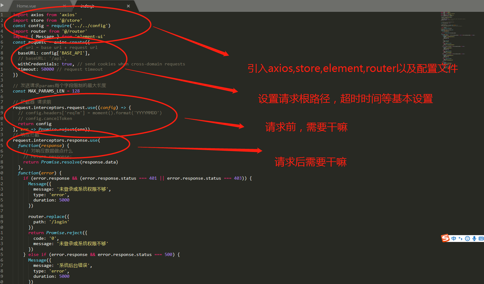Click the status code 500
This screenshot has height=284, width=484.
168,254
